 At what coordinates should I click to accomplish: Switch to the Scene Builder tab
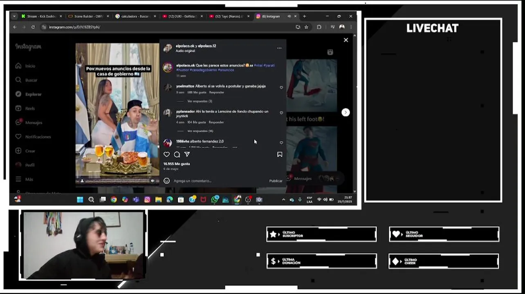pyautogui.click(x=88, y=16)
